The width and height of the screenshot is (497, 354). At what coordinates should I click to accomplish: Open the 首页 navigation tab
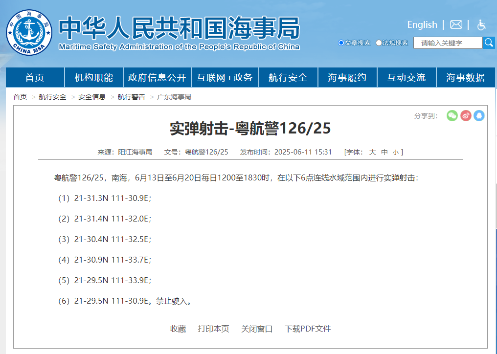[35, 77]
